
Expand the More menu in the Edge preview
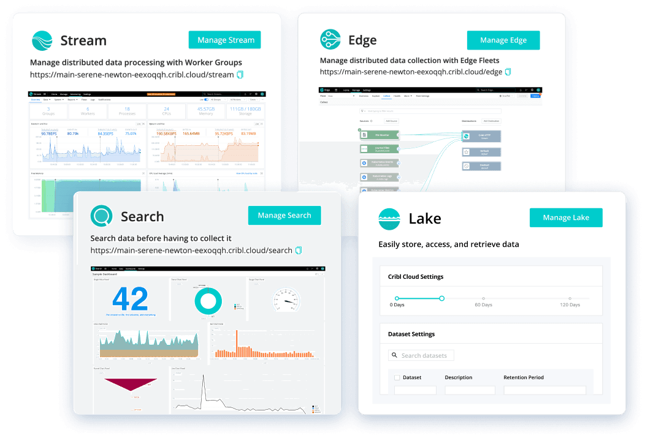[x=408, y=96]
